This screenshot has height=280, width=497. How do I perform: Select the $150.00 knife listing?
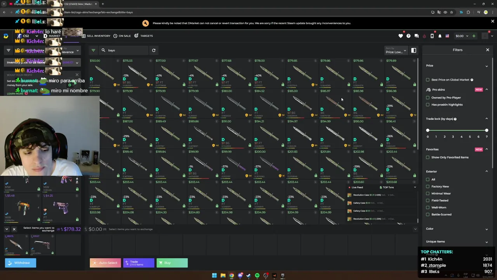click(x=105, y=73)
